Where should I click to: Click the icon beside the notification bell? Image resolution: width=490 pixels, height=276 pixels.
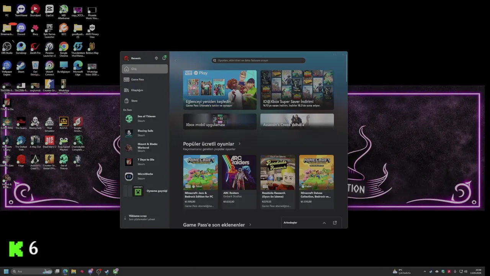[x=156, y=58]
